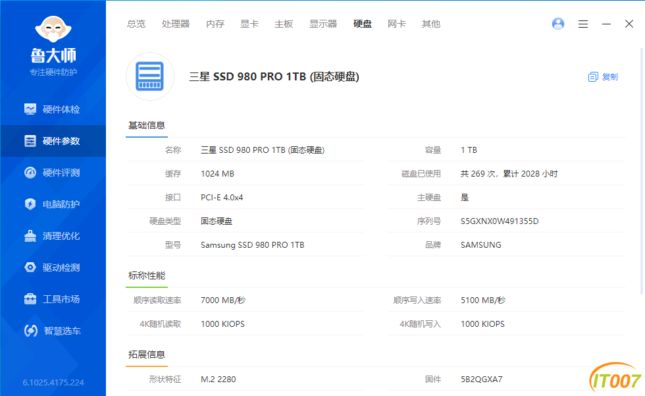Image resolution: width=645 pixels, height=396 pixels.
Task: Click model Samsung SSD 980 PRO 1TB
Action: click(252, 245)
